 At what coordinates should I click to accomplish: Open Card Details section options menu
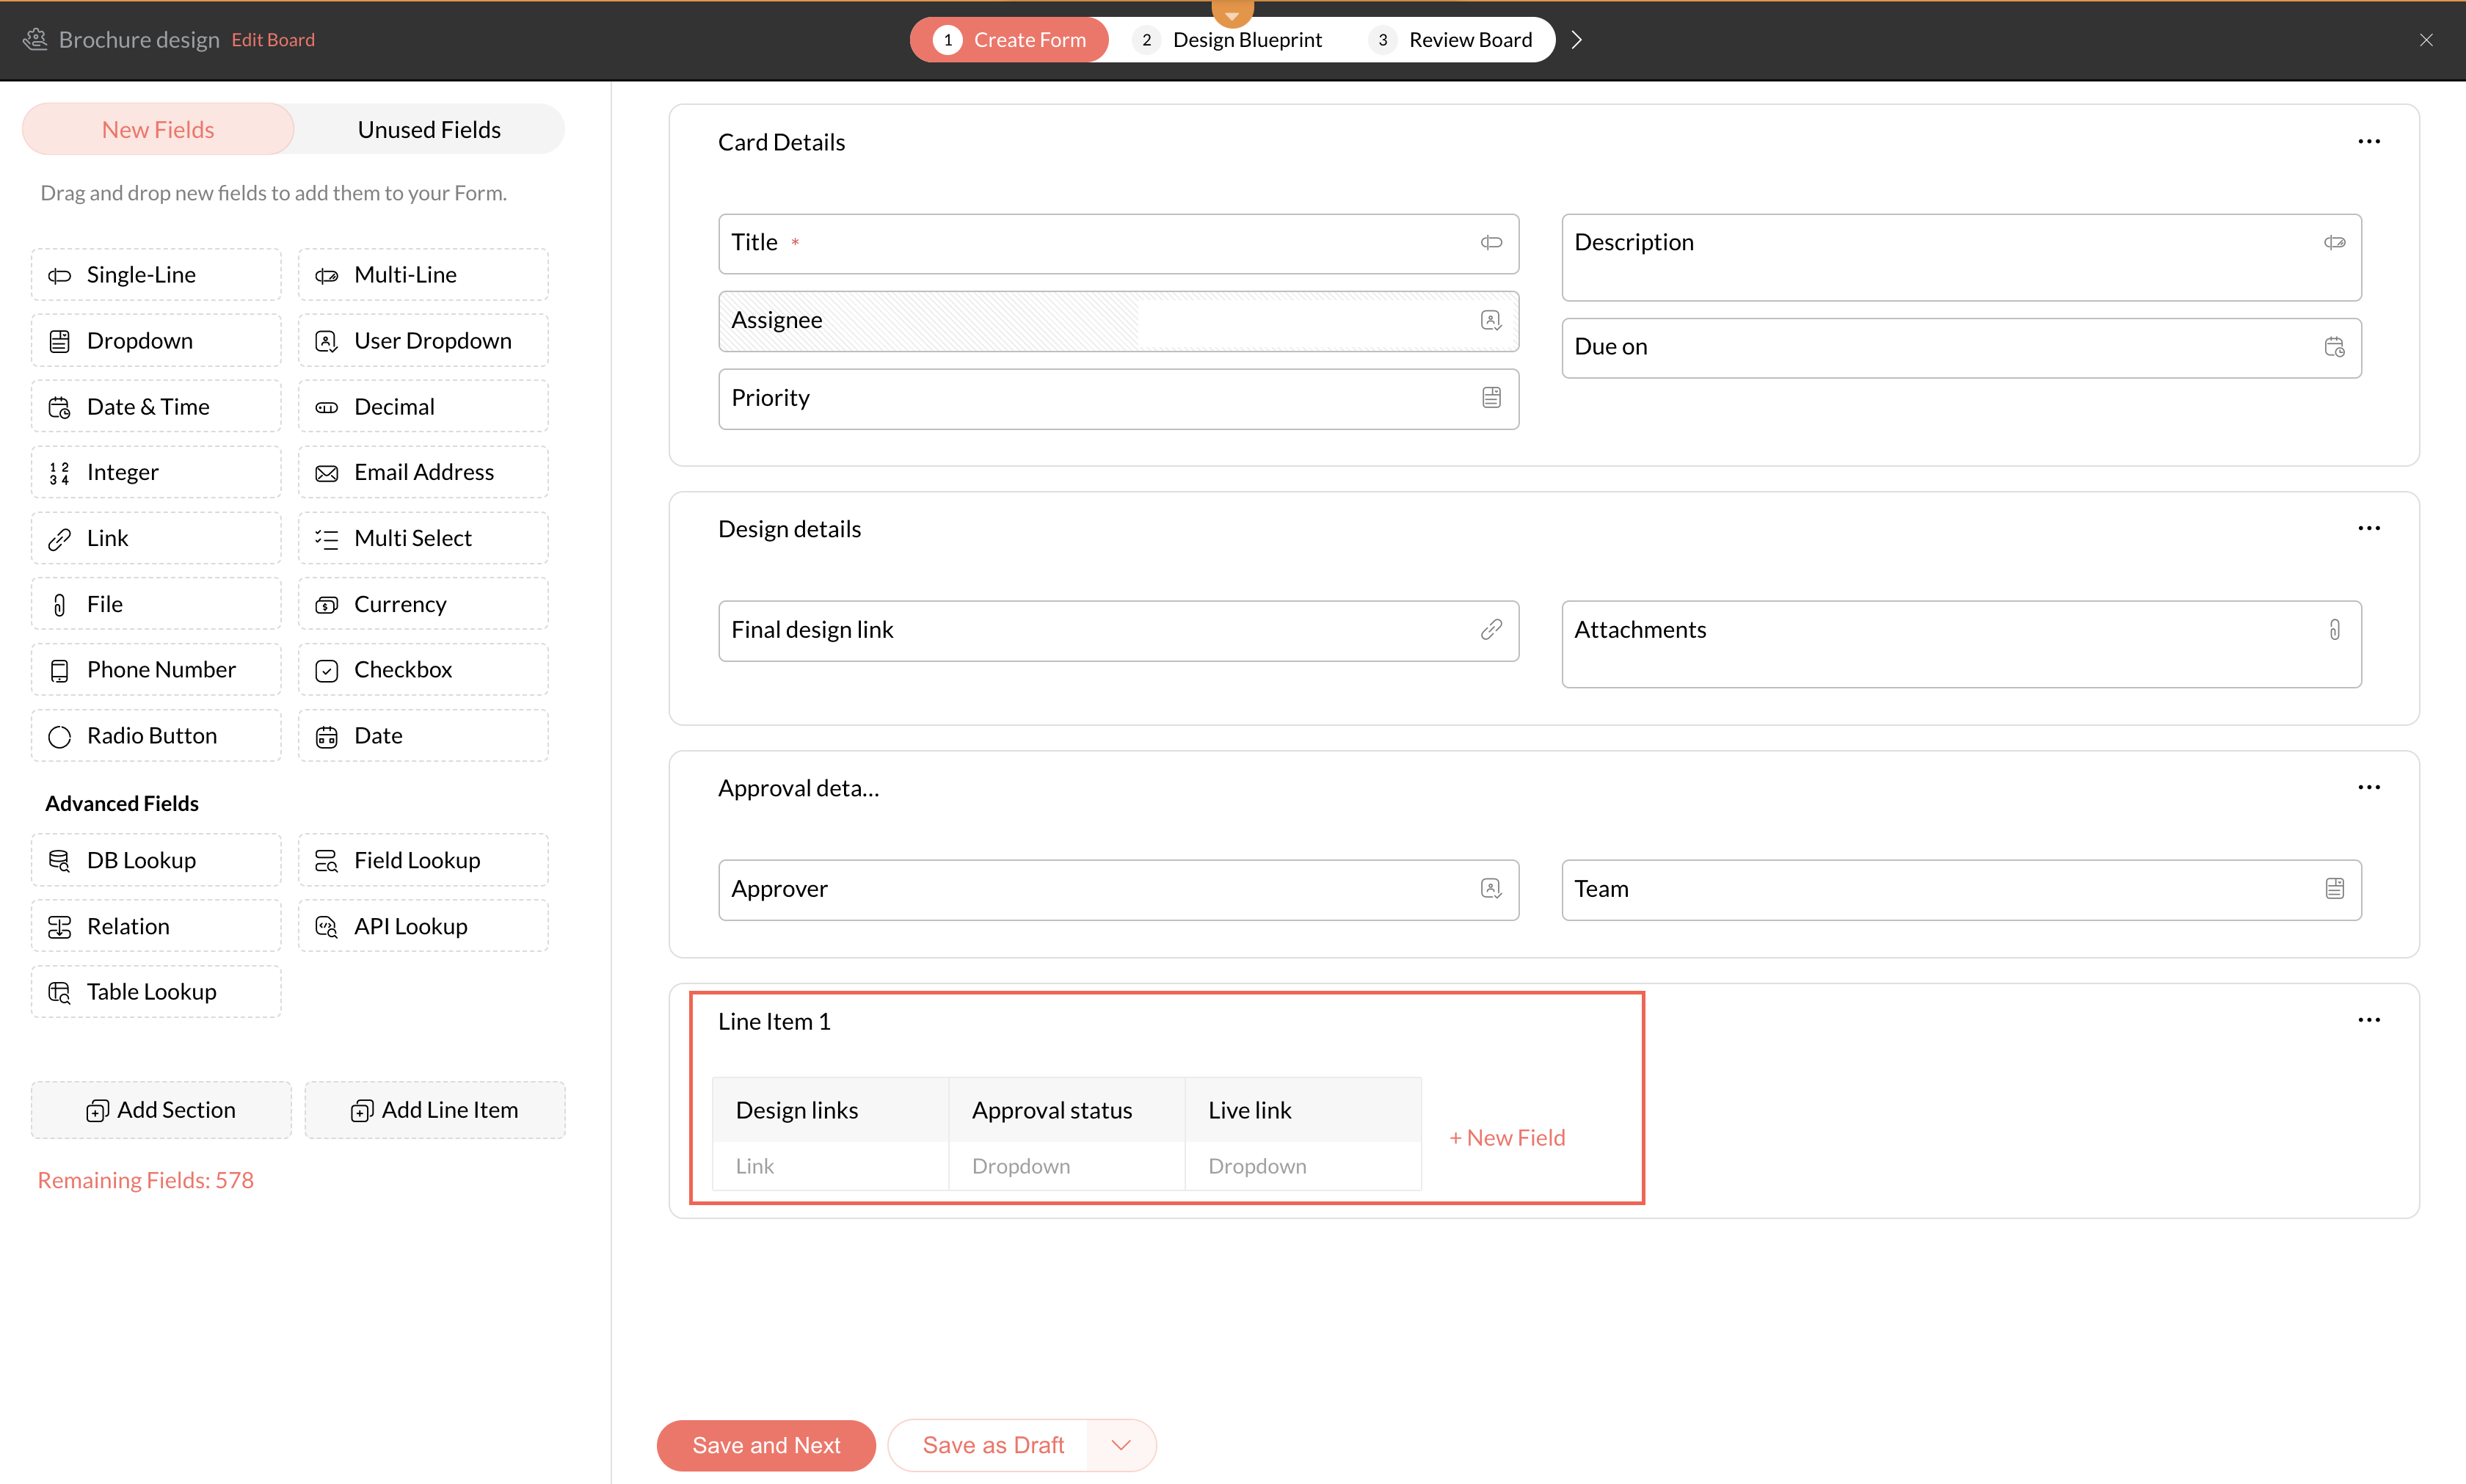click(2368, 142)
